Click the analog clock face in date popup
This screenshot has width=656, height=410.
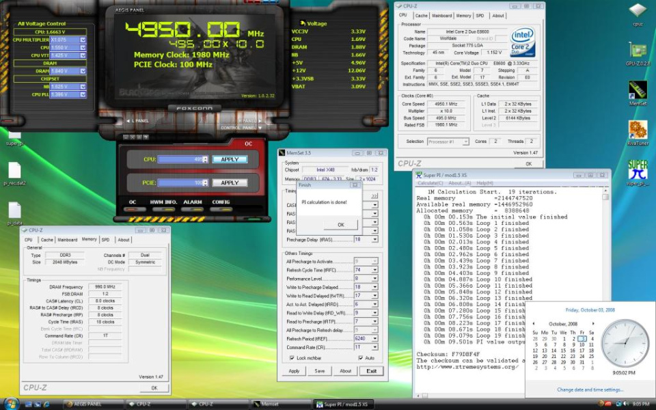point(625,344)
